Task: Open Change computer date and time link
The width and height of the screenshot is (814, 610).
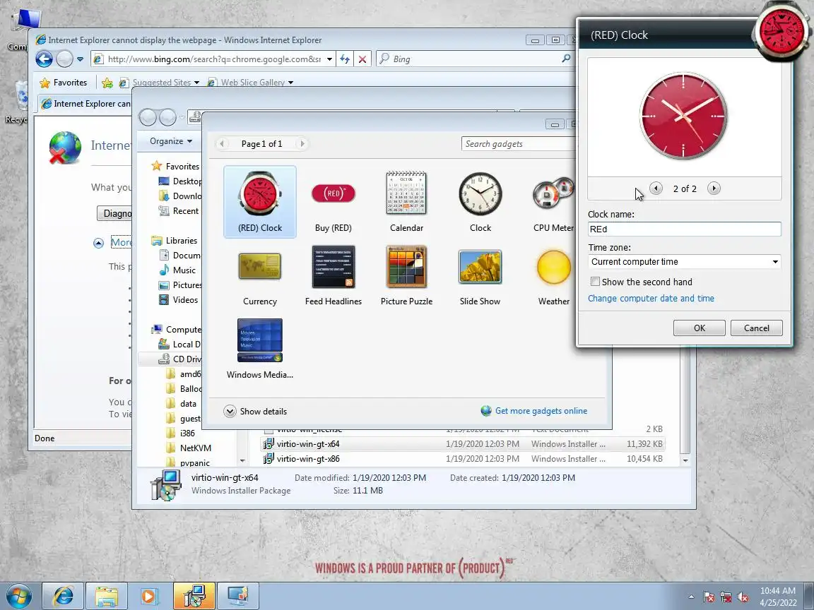Action: [x=651, y=298]
